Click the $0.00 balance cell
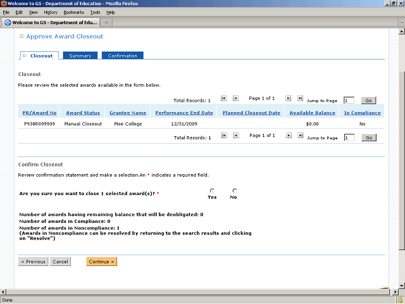Screen dimensions: 405x304 [312, 124]
